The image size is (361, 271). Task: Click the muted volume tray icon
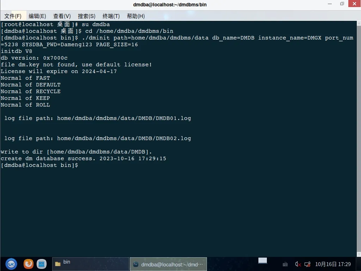coord(298,264)
